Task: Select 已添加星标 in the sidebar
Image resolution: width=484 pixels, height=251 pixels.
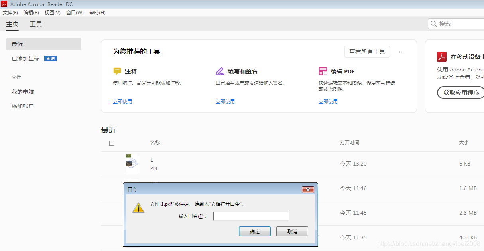Action: point(26,58)
